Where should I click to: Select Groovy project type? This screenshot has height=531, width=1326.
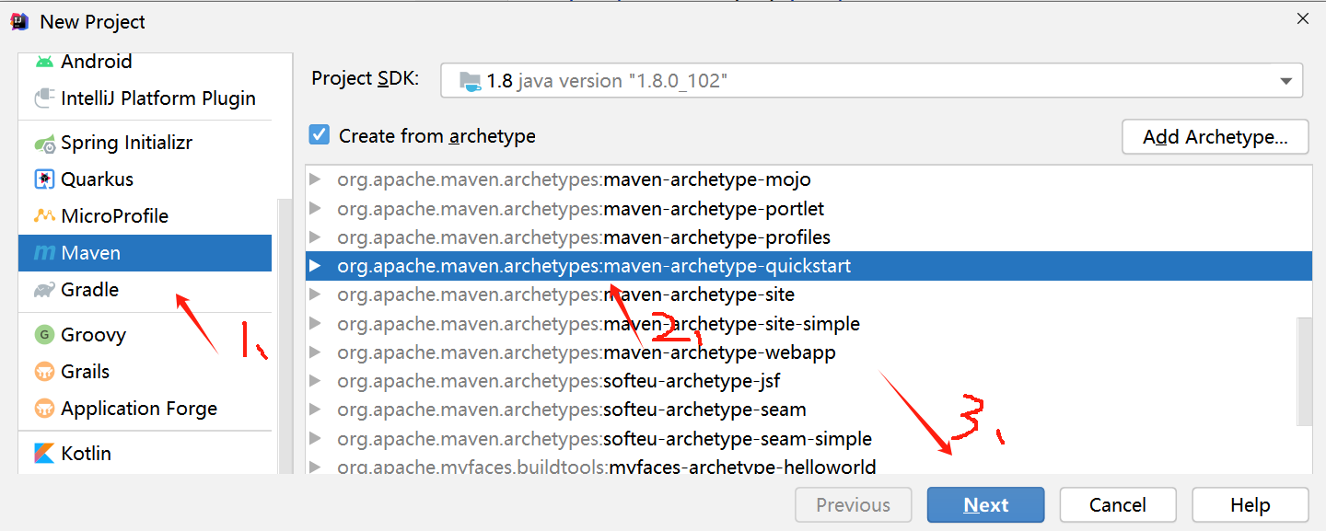pyautogui.click(x=145, y=335)
